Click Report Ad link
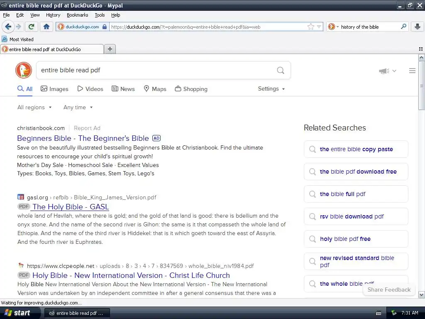This screenshot has height=319, width=425. coord(87,128)
